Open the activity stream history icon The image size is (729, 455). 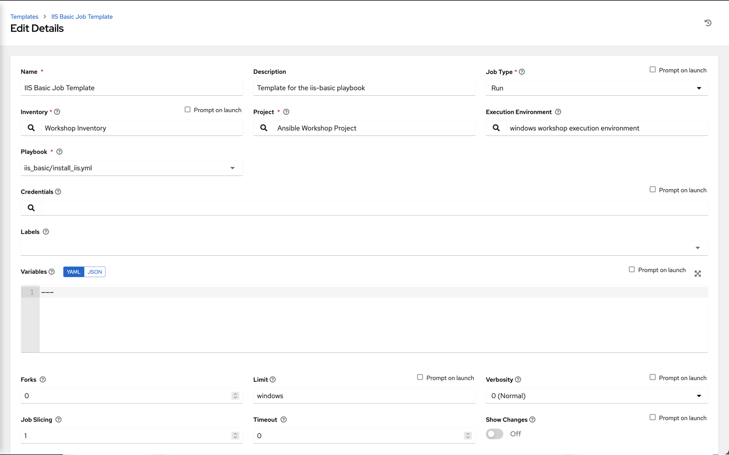point(708,23)
